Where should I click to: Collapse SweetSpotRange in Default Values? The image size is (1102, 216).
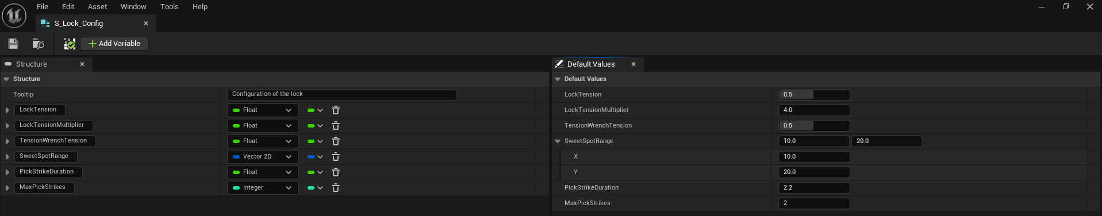click(558, 141)
